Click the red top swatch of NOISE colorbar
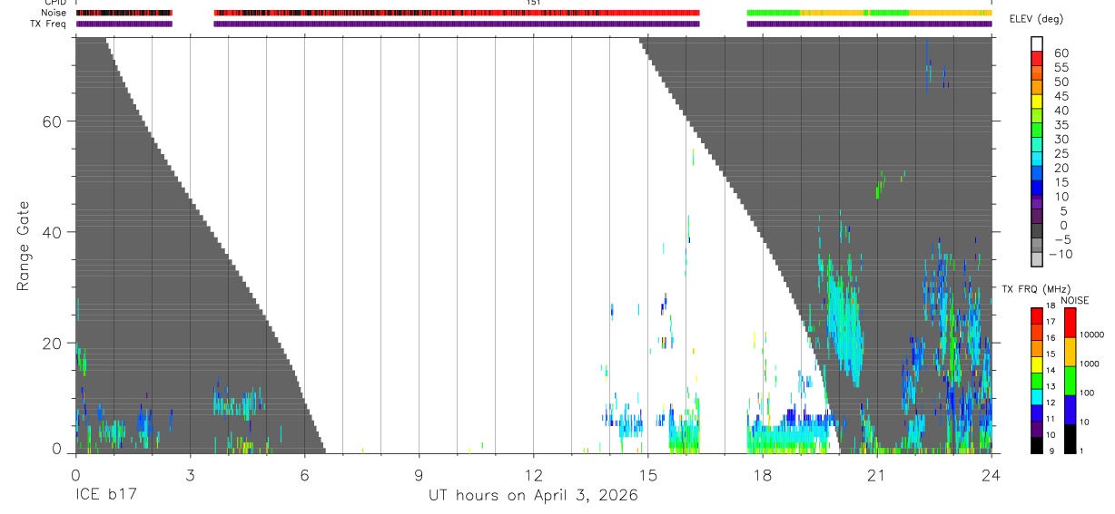This screenshot has width=1115, height=514. point(1071,322)
